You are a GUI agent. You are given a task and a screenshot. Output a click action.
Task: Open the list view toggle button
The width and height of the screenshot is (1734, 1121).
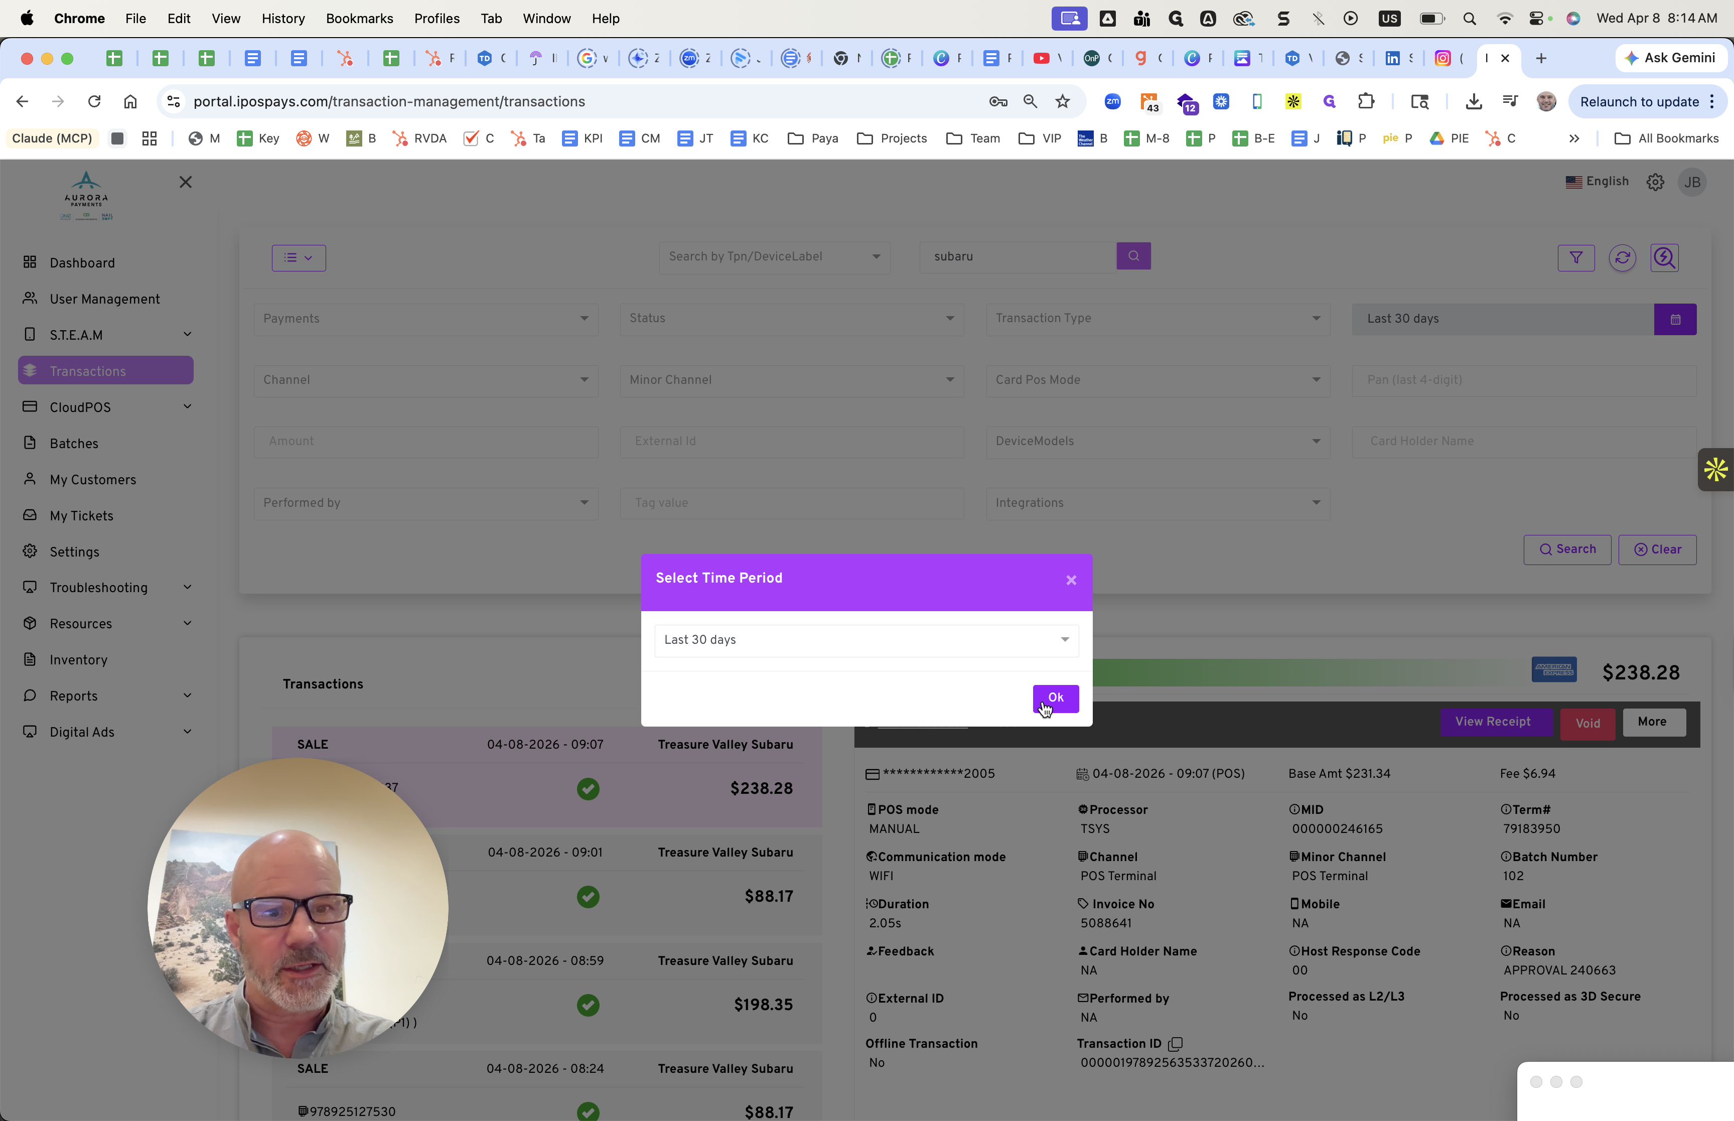tap(299, 258)
